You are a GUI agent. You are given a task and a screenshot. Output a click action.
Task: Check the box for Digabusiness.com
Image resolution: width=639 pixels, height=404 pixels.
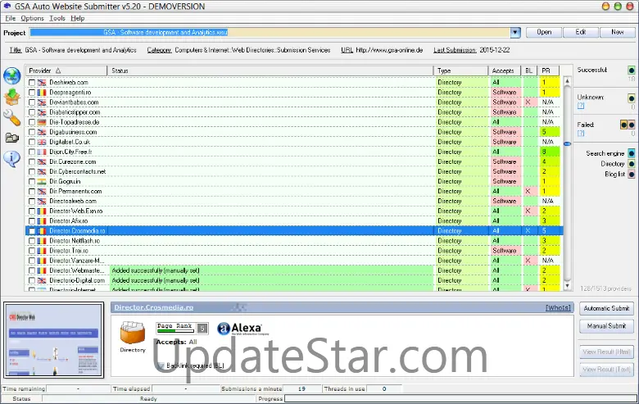click(32, 132)
